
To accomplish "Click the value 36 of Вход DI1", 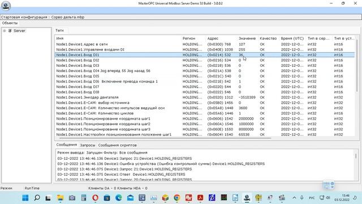I will (241, 55).
